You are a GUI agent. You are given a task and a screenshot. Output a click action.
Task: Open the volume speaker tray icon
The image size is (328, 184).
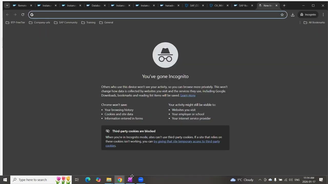291,180
